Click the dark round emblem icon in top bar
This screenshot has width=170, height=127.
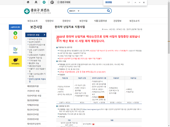[52, 2]
